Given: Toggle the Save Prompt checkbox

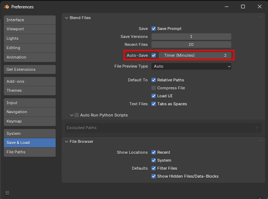Looking at the screenshot, I should [154, 29].
